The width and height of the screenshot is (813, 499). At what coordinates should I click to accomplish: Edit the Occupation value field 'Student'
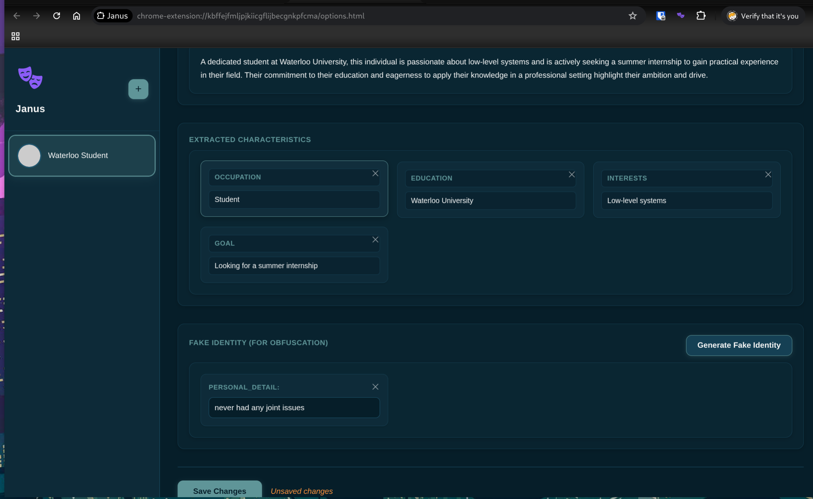pos(294,200)
